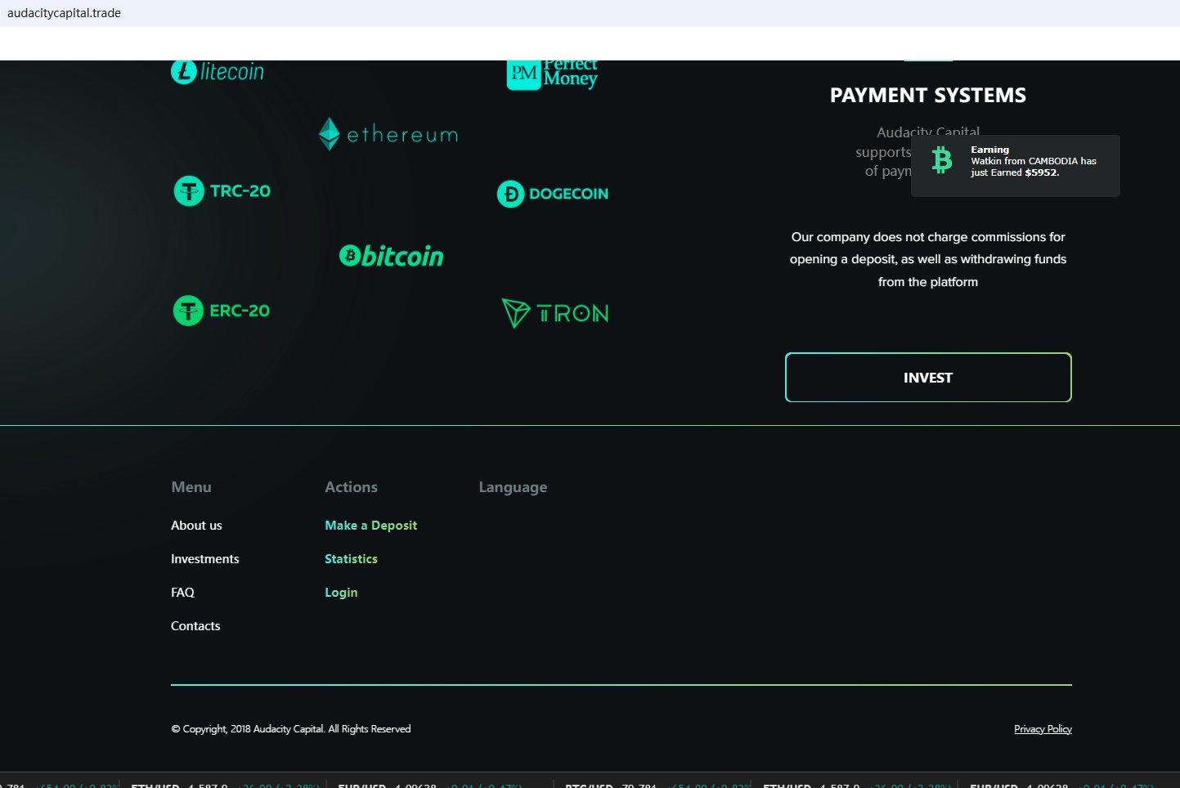
Task: Click the ERC-20 Tether logo
Action: 222,311
